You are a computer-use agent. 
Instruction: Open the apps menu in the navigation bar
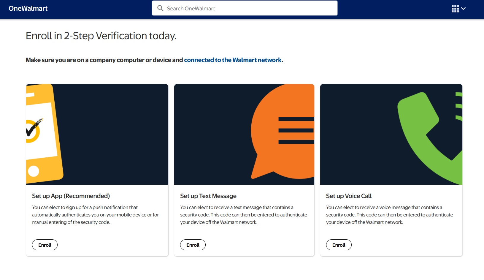click(455, 9)
